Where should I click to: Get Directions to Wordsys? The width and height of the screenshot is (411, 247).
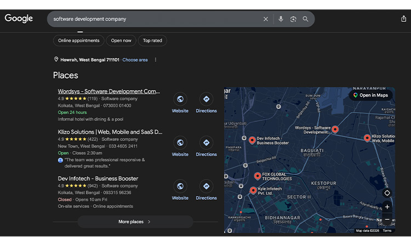point(206,99)
